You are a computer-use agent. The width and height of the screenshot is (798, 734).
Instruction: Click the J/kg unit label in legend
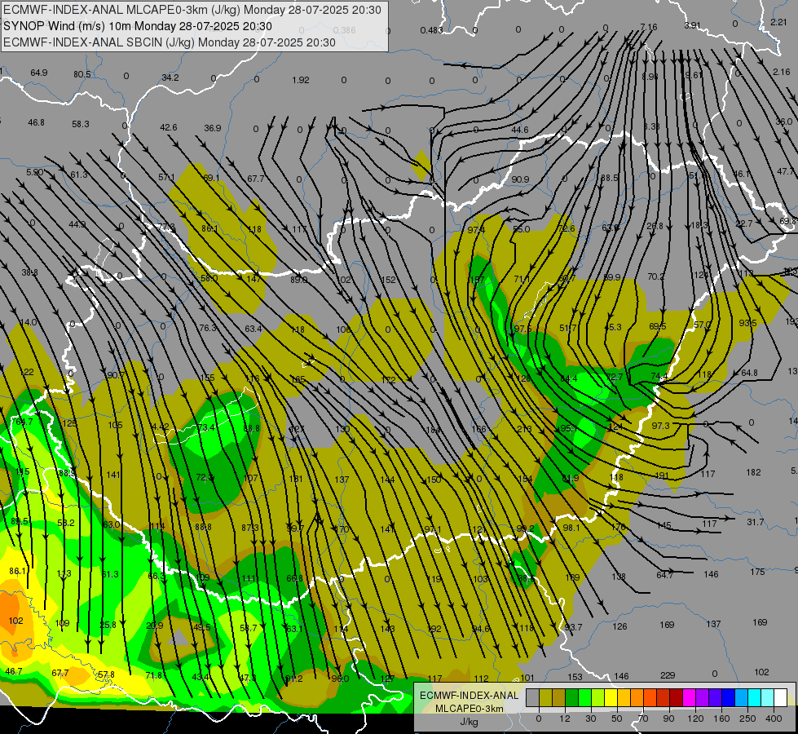(x=470, y=722)
